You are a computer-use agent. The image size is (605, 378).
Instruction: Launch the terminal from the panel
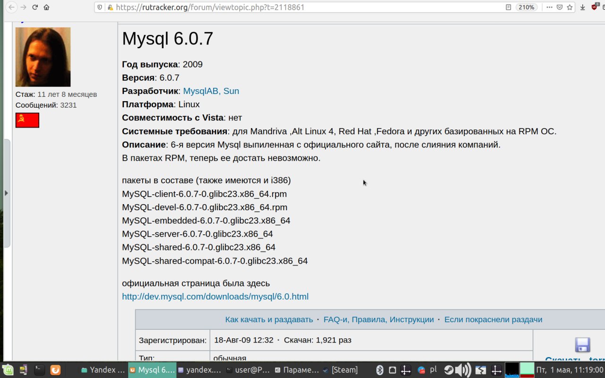40,370
